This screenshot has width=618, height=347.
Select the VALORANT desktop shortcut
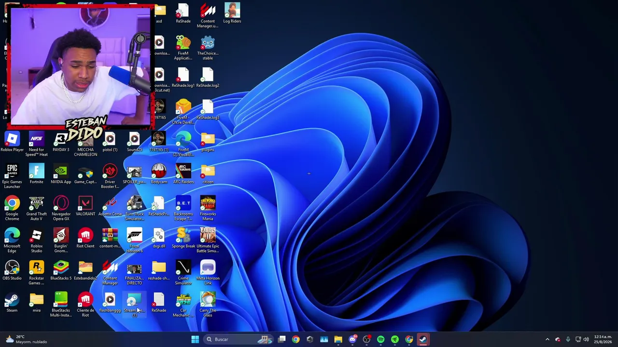[85, 207]
